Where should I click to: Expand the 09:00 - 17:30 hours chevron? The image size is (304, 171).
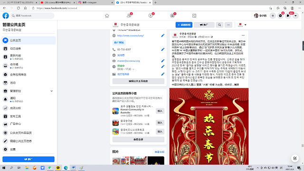click(133, 69)
